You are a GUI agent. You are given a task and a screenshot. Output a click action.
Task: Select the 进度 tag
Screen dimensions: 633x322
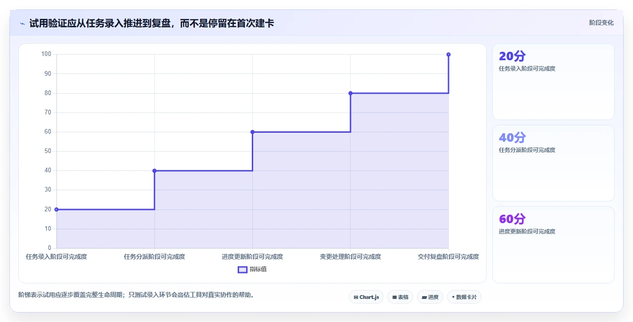point(430,297)
